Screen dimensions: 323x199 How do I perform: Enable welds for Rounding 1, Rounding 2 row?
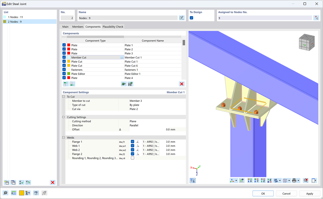132,158
